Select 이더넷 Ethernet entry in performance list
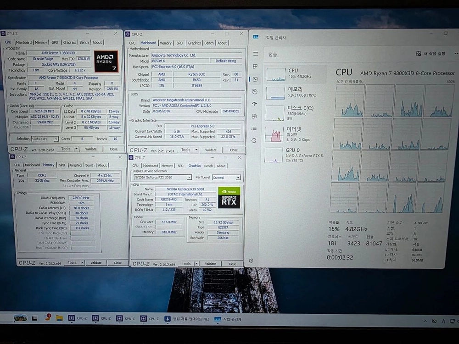 coord(295,134)
